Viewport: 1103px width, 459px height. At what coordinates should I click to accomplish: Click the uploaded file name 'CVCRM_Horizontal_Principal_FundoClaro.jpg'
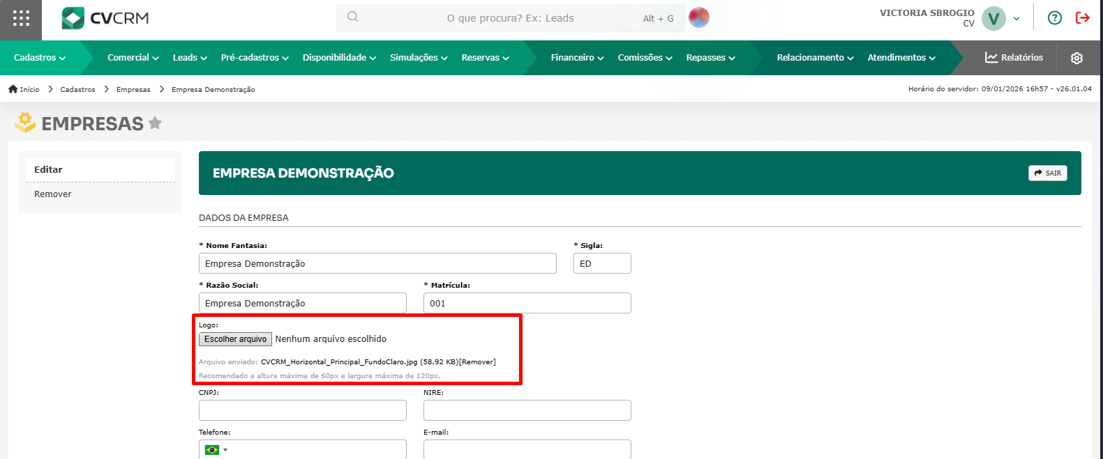[x=339, y=362]
